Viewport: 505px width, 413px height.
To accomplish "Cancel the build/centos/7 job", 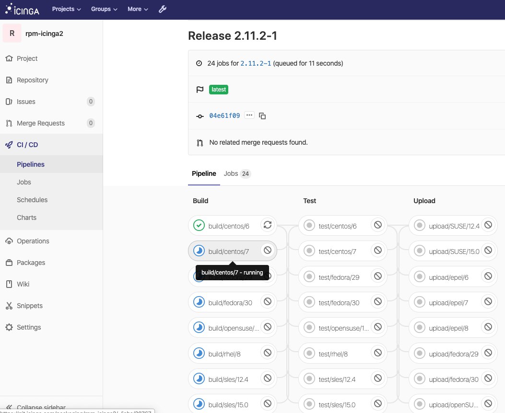I will [x=268, y=250].
